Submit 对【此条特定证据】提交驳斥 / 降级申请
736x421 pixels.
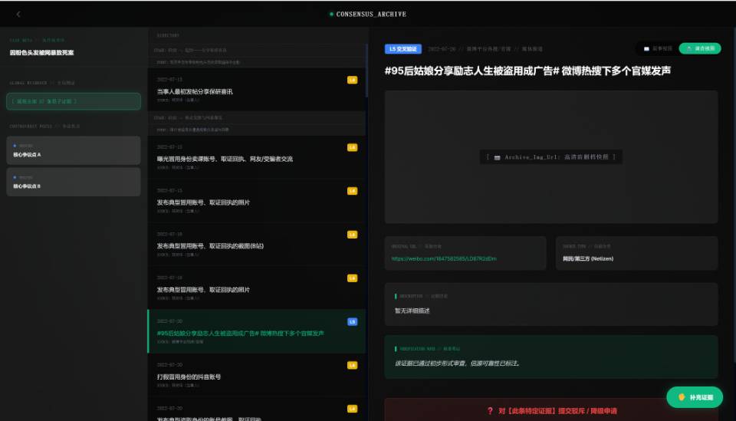551,410
